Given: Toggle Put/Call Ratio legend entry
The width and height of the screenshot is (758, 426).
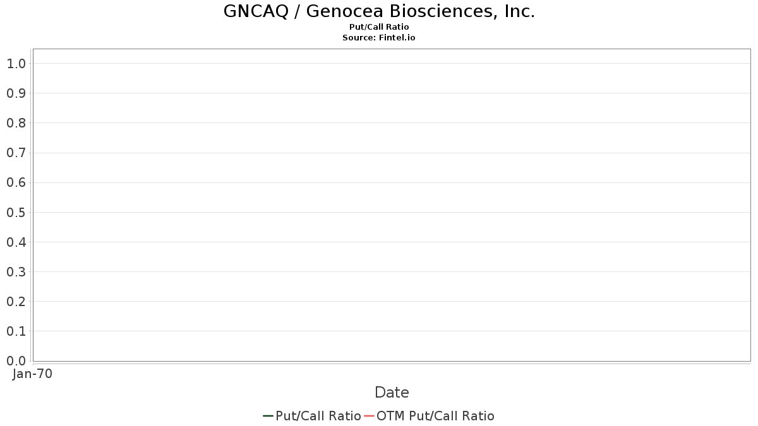Looking at the screenshot, I should click(312, 416).
